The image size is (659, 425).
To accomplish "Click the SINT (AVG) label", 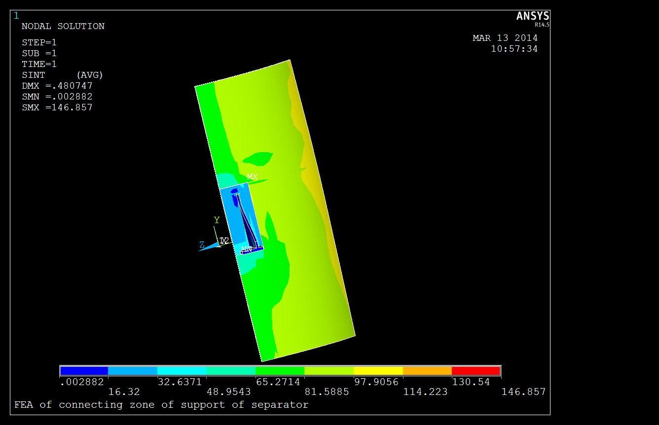I will point(62,75).
